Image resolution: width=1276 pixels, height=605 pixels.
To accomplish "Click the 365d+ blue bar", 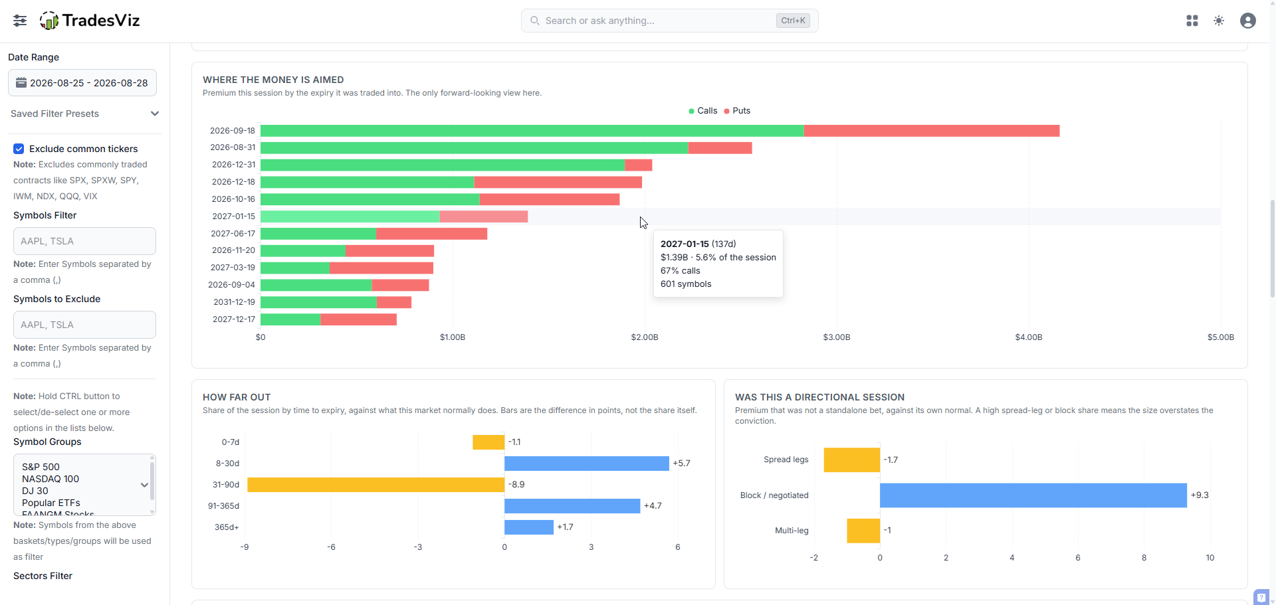I will coord(529,527).
